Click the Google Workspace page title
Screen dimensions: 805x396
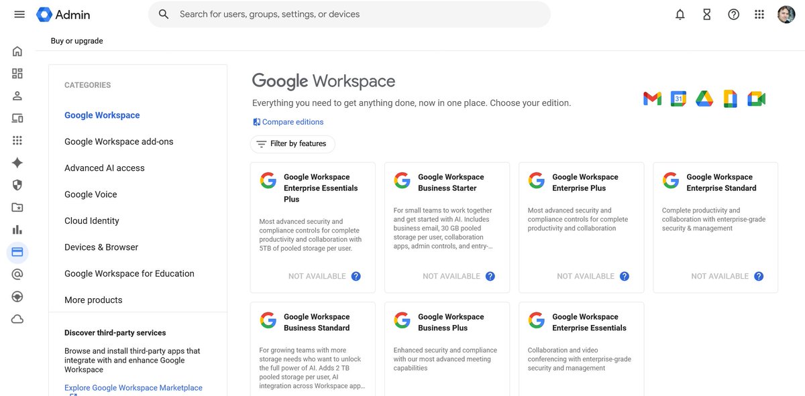pos(323,82)
